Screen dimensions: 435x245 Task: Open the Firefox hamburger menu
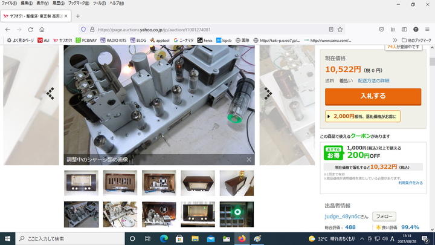(428, 29)
